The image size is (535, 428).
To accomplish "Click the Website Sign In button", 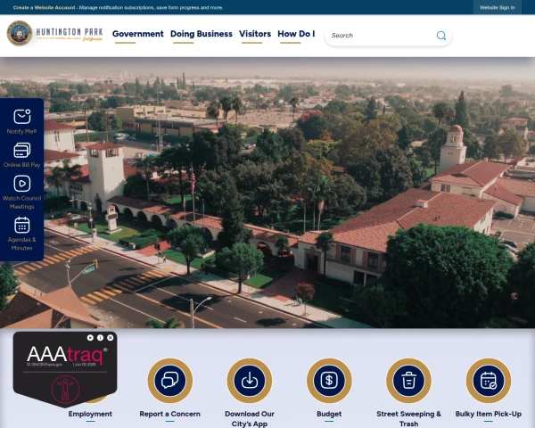I will tap(497, 7).
